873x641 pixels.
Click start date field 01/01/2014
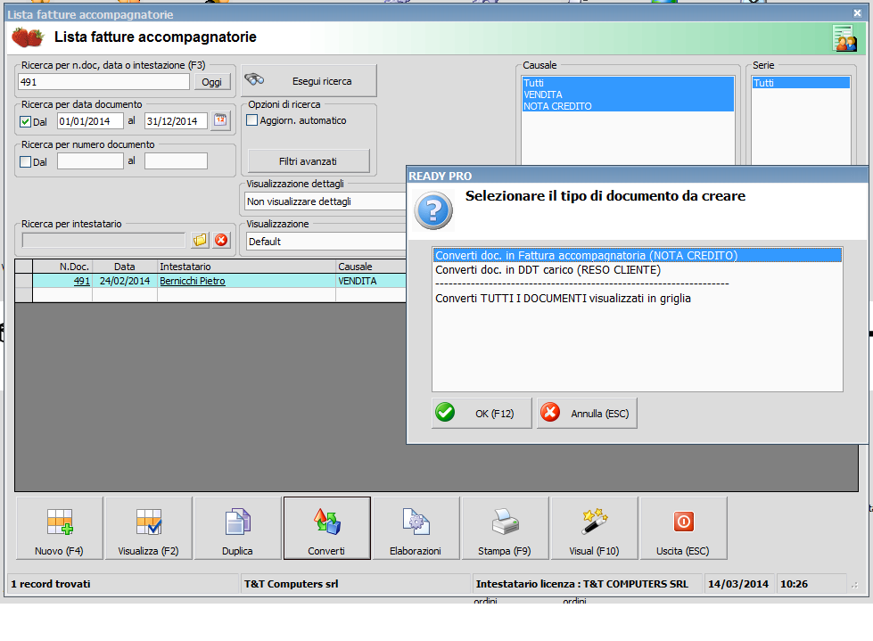pos(90,120)
